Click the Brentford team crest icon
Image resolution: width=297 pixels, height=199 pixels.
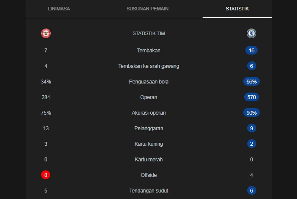point(46,33)
